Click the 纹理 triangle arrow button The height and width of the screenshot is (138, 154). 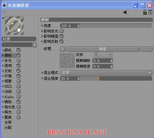63,49
